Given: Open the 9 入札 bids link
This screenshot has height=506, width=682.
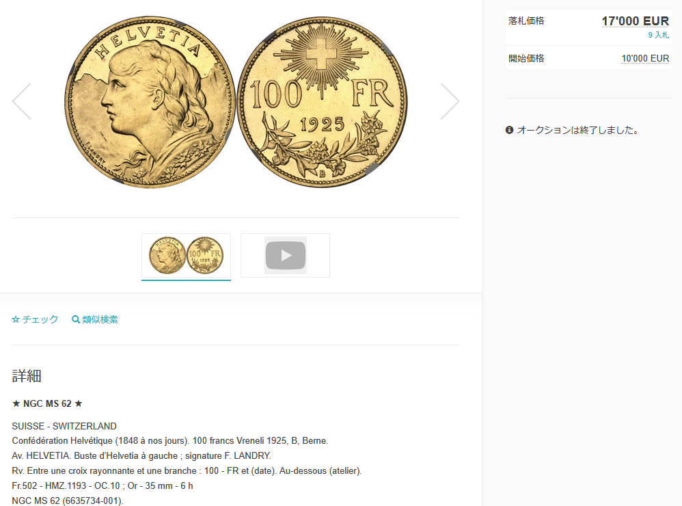Looking at the screenshot, I should tap(659, 36).
